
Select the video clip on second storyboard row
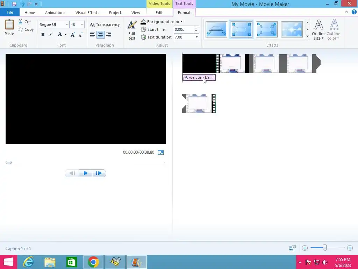click(x=199, y=104)
